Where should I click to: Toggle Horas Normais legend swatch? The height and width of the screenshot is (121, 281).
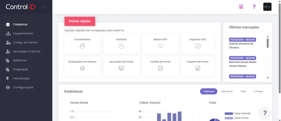[x=229, y=114]
